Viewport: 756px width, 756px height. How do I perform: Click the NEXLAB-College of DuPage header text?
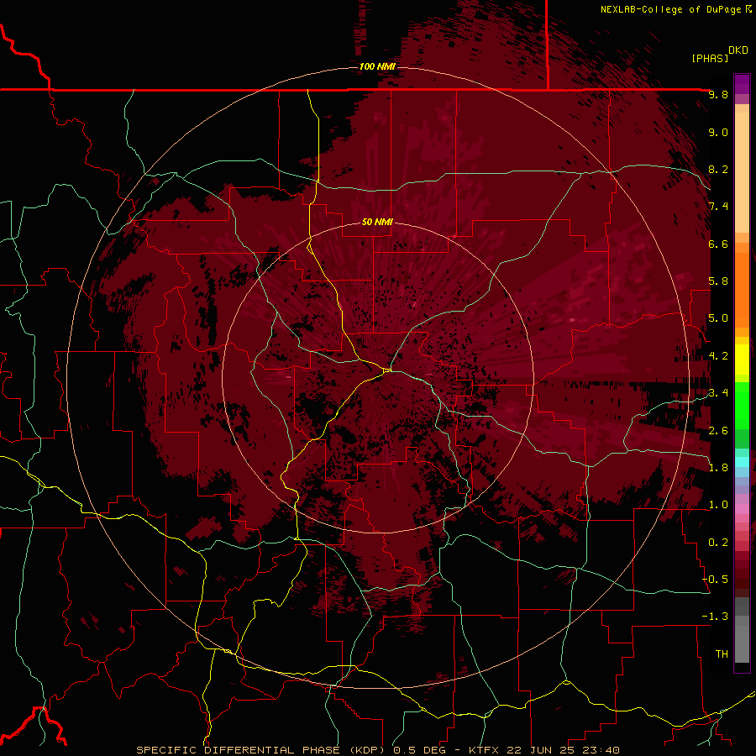coord(670,9)
